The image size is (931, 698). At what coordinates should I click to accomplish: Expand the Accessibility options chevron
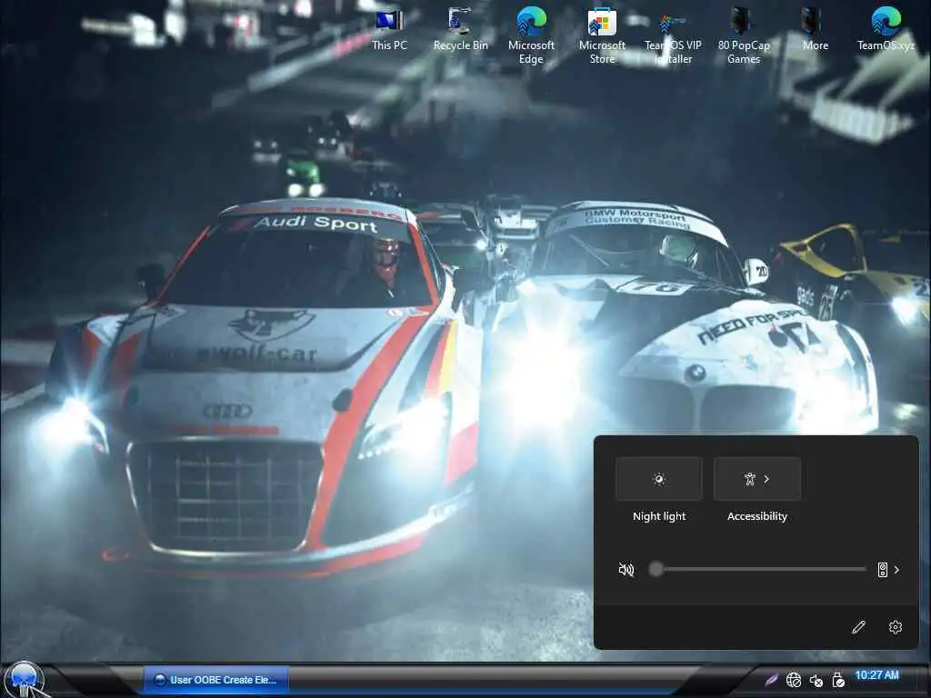coord(767,479)
